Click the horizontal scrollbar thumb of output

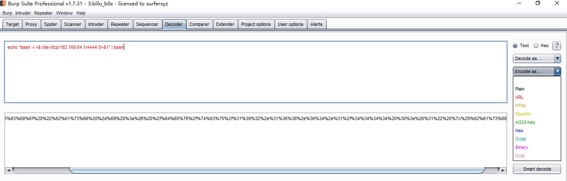[x=277, y=170]
